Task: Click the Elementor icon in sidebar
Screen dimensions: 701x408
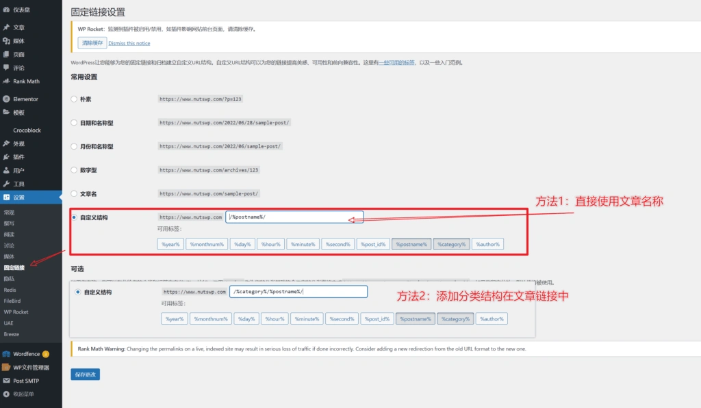Action: coord(6,99)
